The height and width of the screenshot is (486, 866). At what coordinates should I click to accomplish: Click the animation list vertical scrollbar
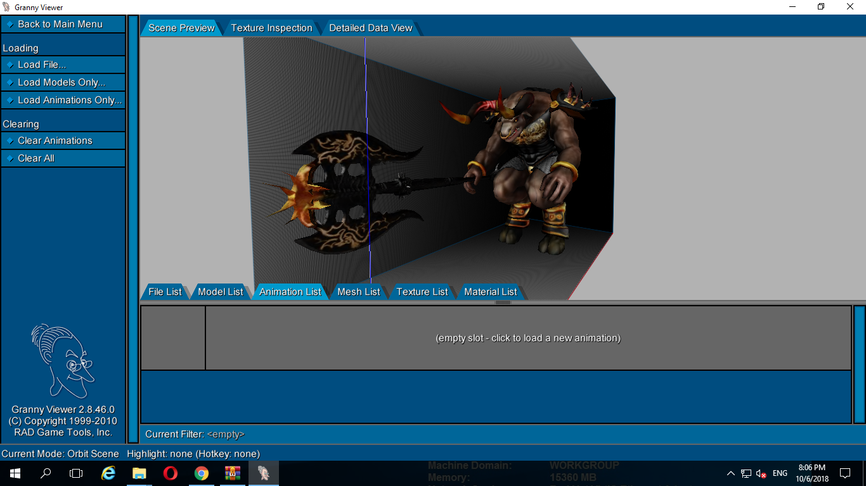860,364
